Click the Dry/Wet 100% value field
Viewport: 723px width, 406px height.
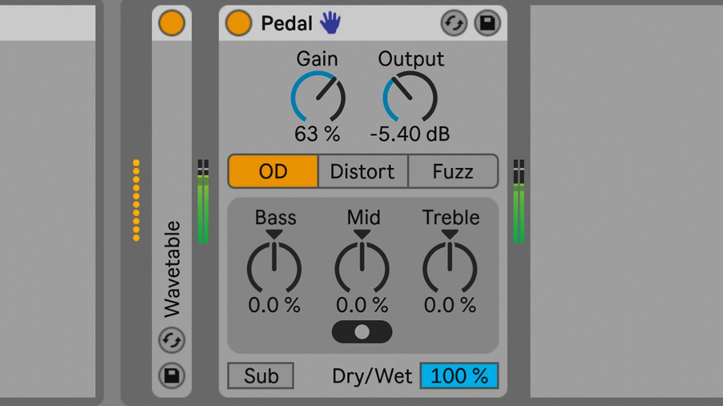click(x=459, y=376)
